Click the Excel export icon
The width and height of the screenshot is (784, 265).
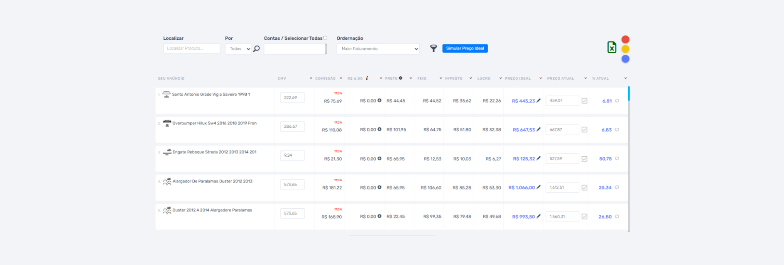pyautogui.click(x=611, y=47)
